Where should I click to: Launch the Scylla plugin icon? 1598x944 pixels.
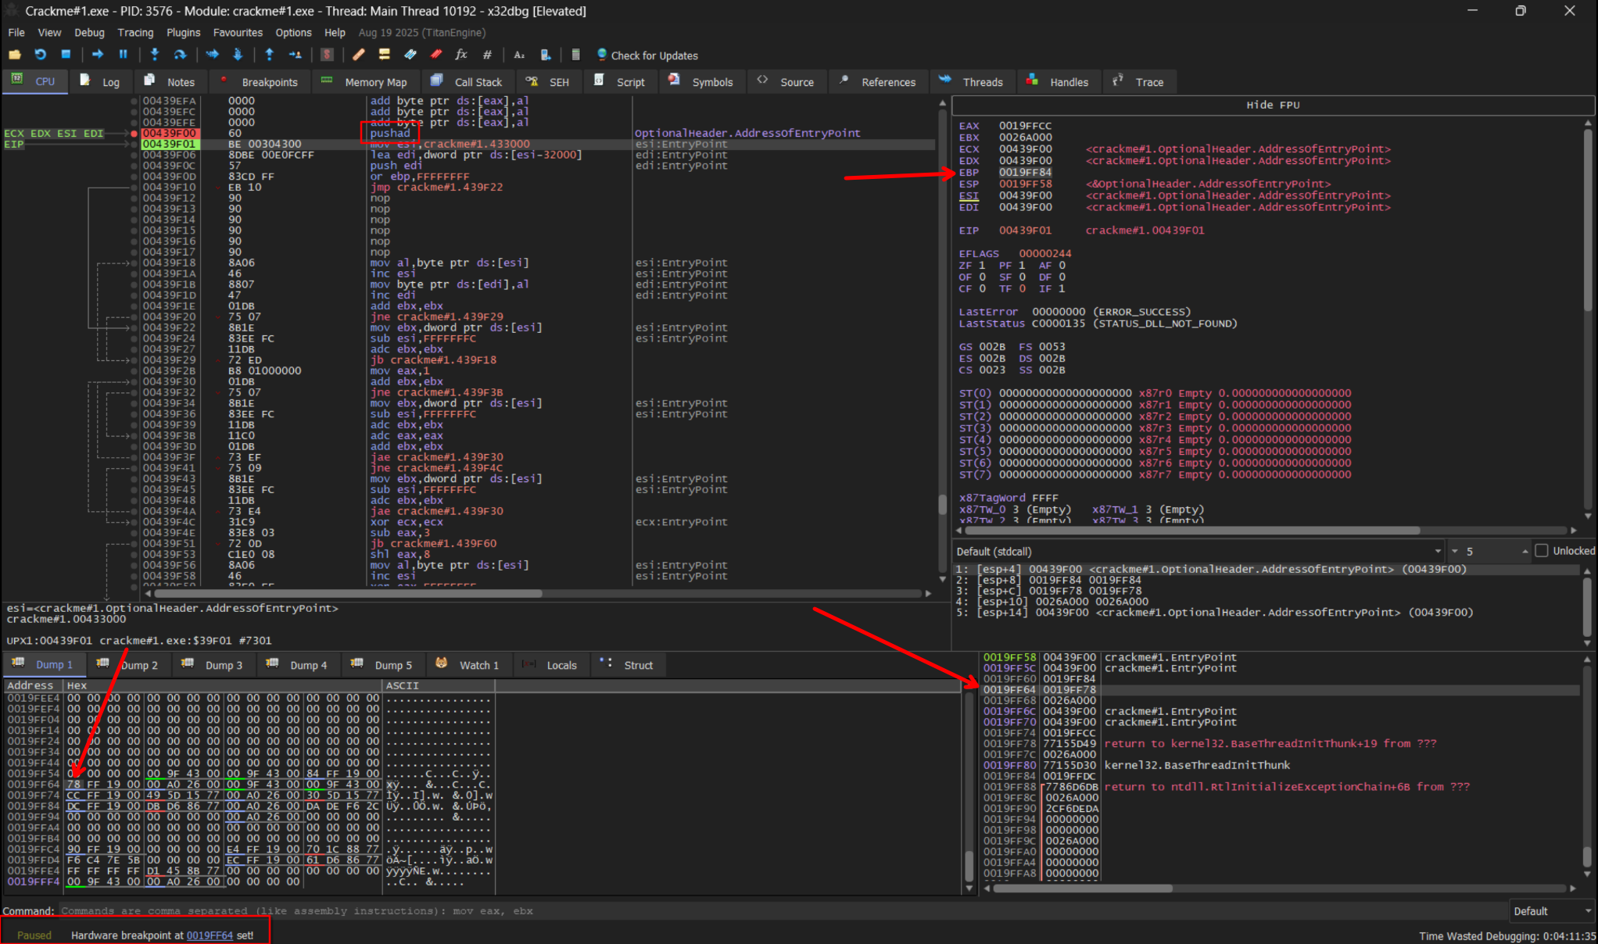pyautogui.click(x=327, y=55)
